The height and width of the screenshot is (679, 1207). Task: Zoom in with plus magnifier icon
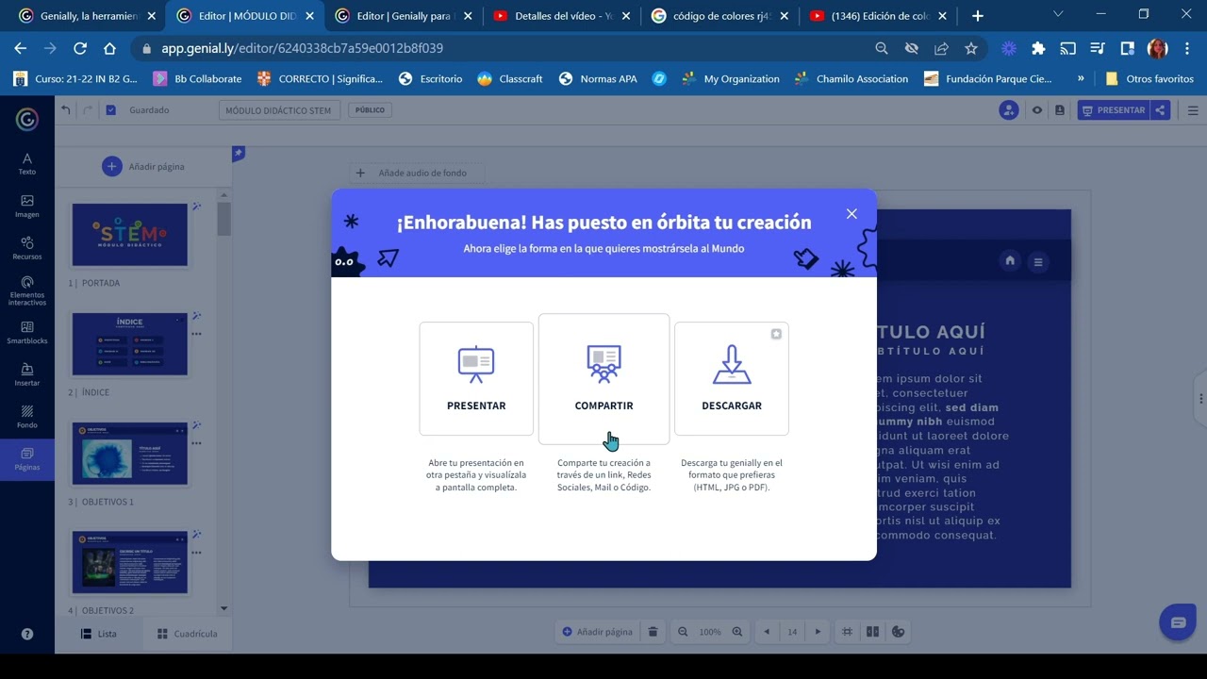[x=737, y=632]
